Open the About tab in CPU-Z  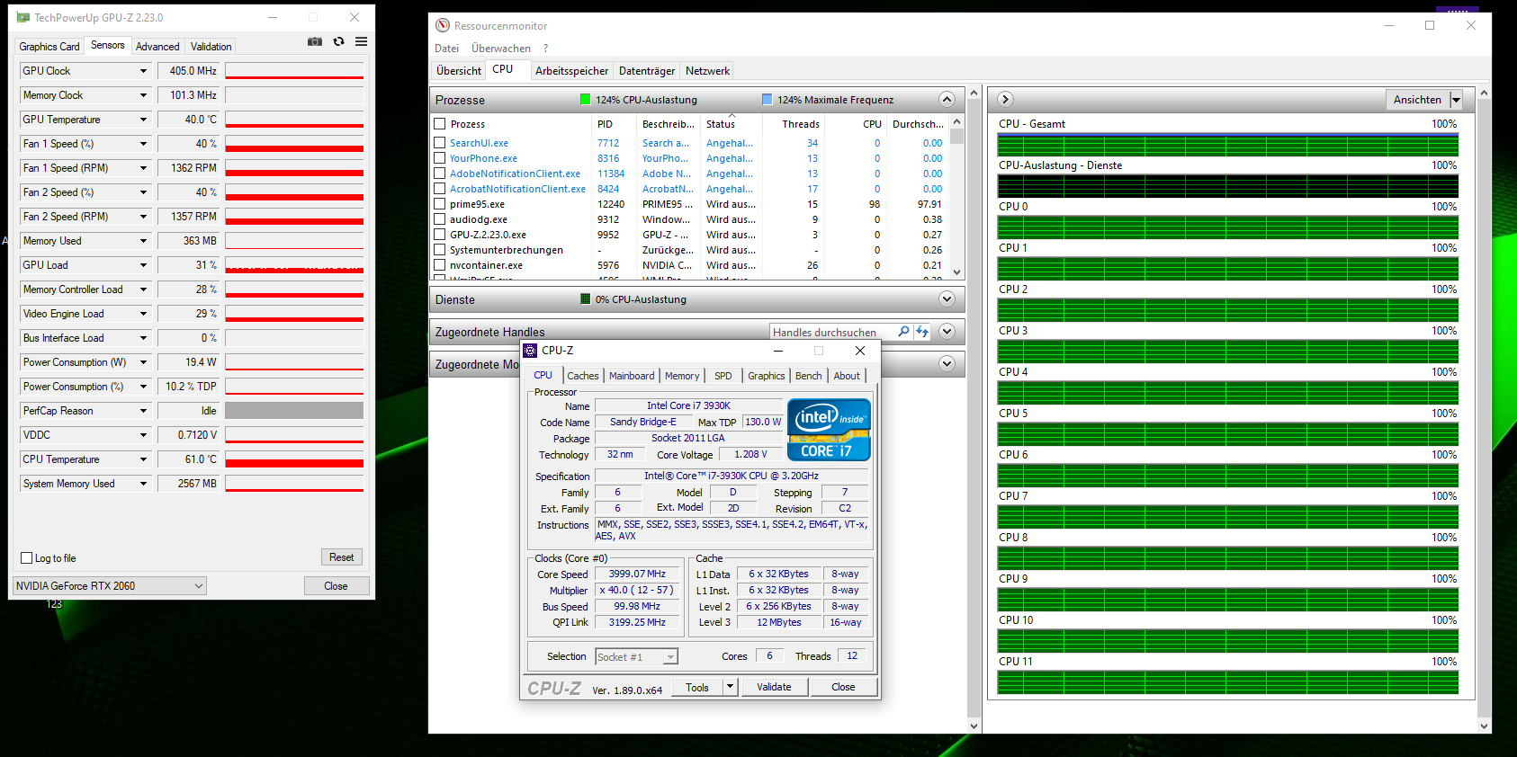[x=847, y=376]
